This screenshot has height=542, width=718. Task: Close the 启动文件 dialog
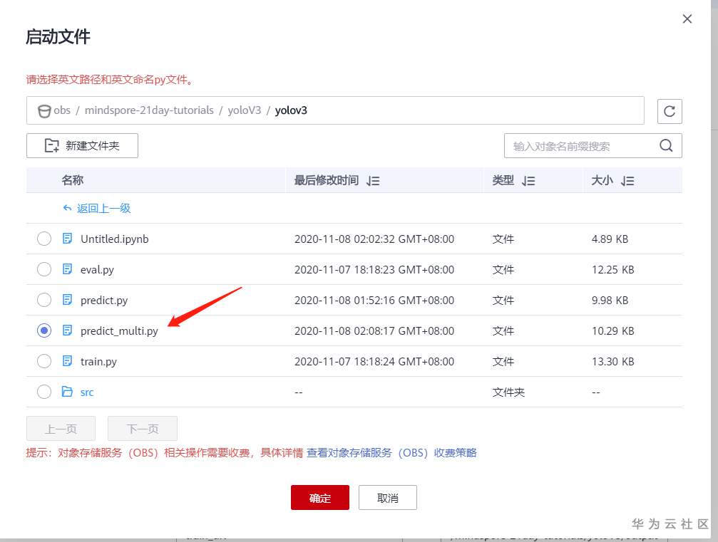687,19
